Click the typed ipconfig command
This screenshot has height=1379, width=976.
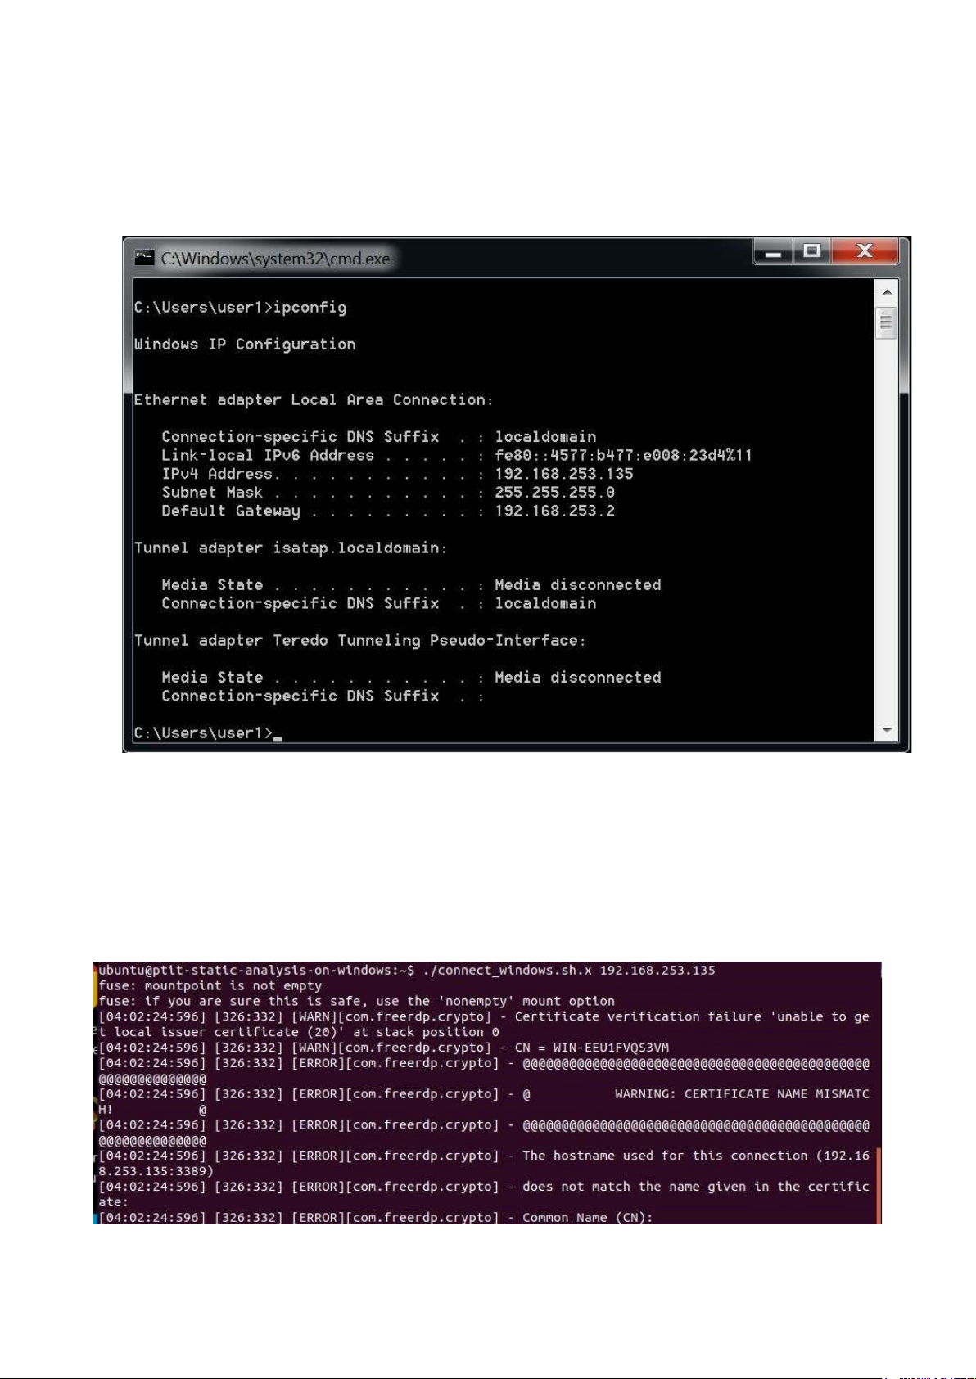coord(310,308)
